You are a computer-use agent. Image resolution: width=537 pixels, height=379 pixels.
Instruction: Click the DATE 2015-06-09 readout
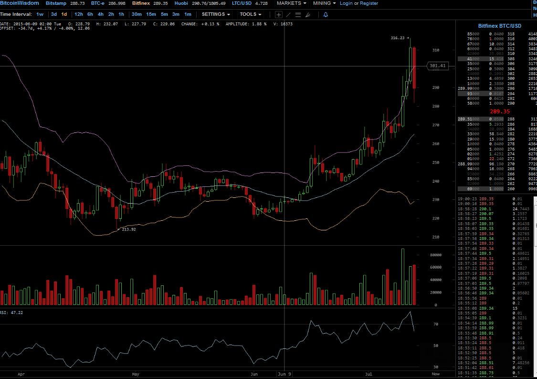31,24
